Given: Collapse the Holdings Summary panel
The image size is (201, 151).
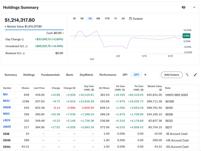Looking at the screenshot, I should (194, 7).
